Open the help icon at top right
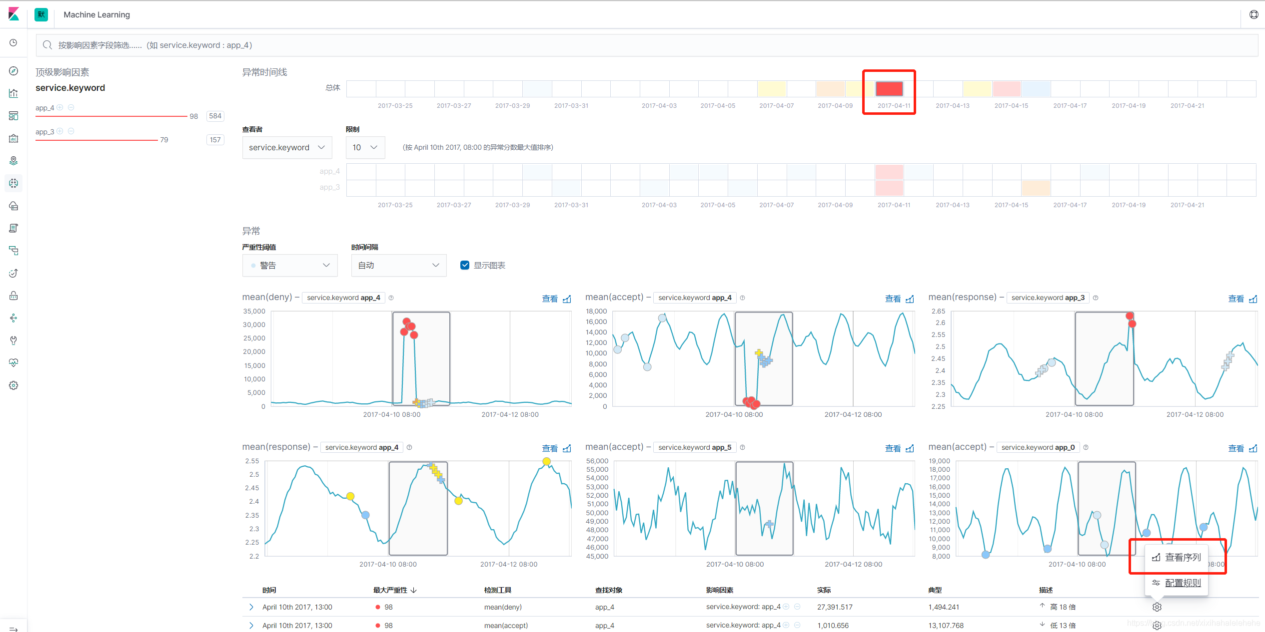The width and height of the screenshot is (1265, 632). [1254, 14]
